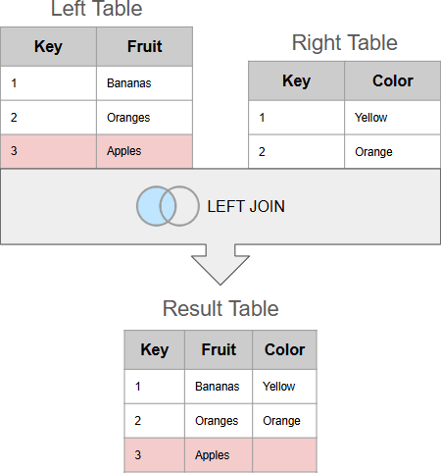
Task: Click the Right Table title
Action: tap(345, 43)
